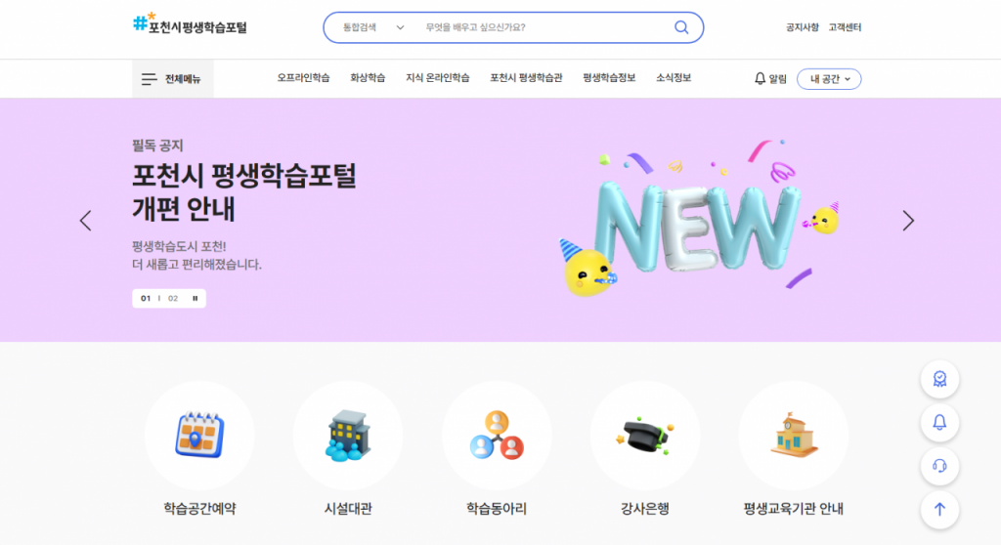
Task: Select the 학습동아리 people icon
Action: point(497,436)
